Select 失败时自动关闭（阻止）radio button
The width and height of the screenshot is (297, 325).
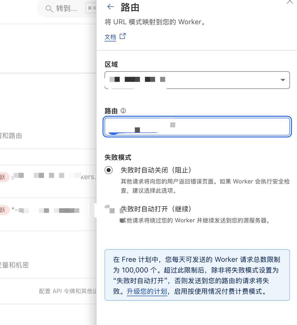click(x=109, y=170)
